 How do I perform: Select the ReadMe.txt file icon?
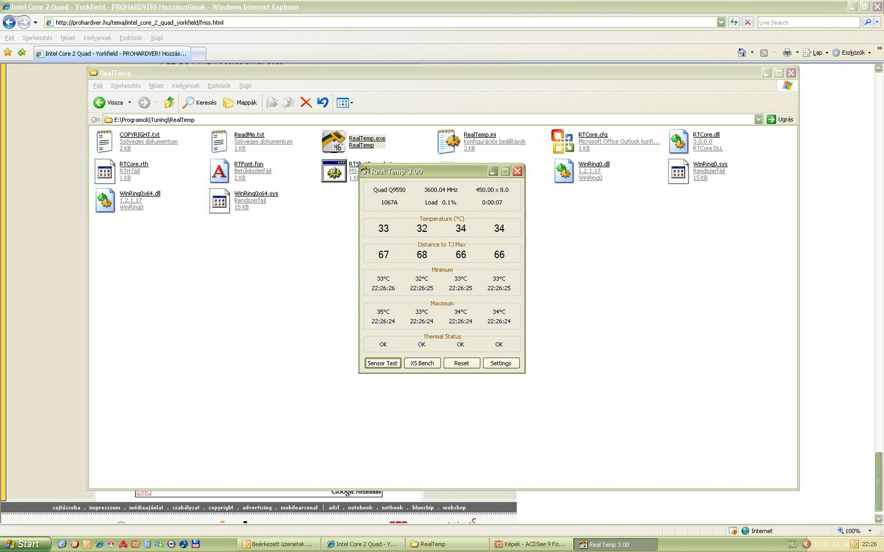(x=219, y=142)
